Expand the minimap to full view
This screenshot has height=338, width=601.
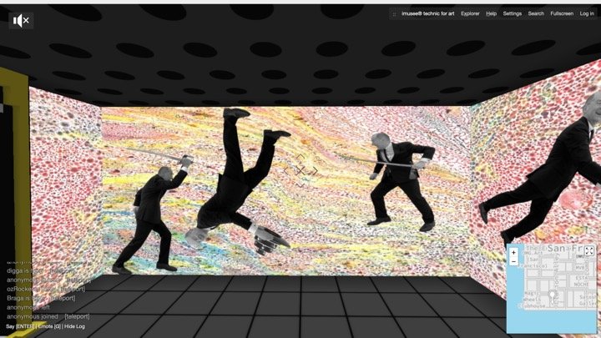tap(589, 251)
